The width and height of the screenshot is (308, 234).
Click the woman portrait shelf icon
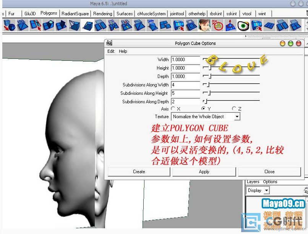point(204,25)
